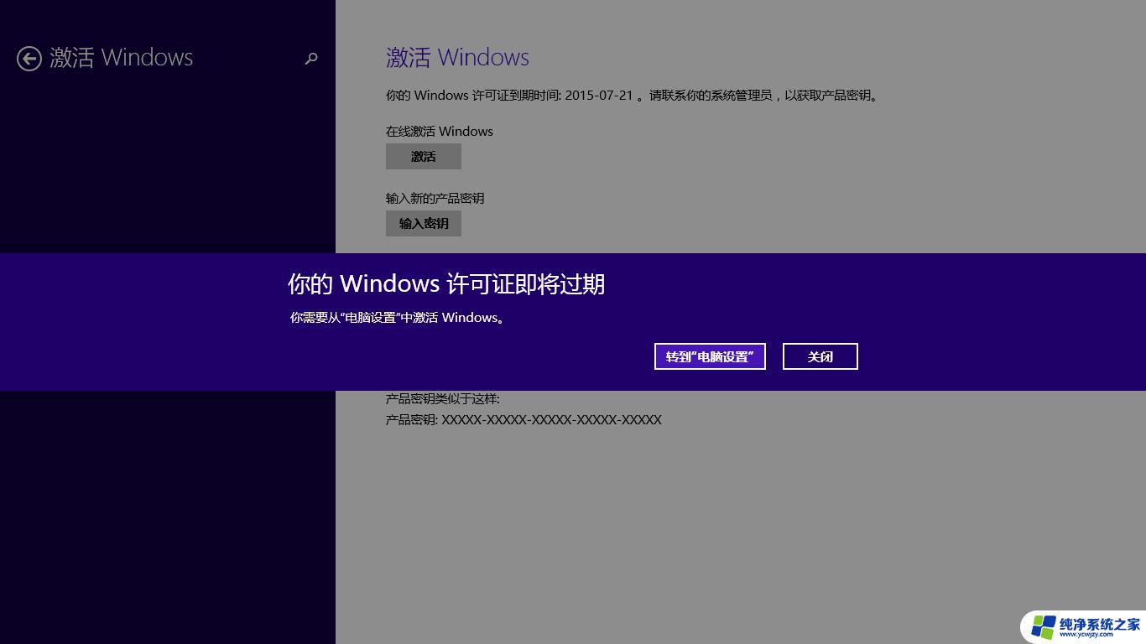
Task: Click the 在线激活 Windows label
Action: 440,132
